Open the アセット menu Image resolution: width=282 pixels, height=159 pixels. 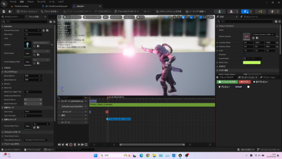pos(30,2)
